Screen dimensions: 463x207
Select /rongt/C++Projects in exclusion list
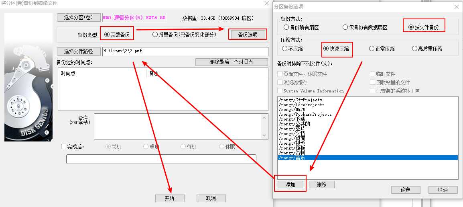coord(368,100)
